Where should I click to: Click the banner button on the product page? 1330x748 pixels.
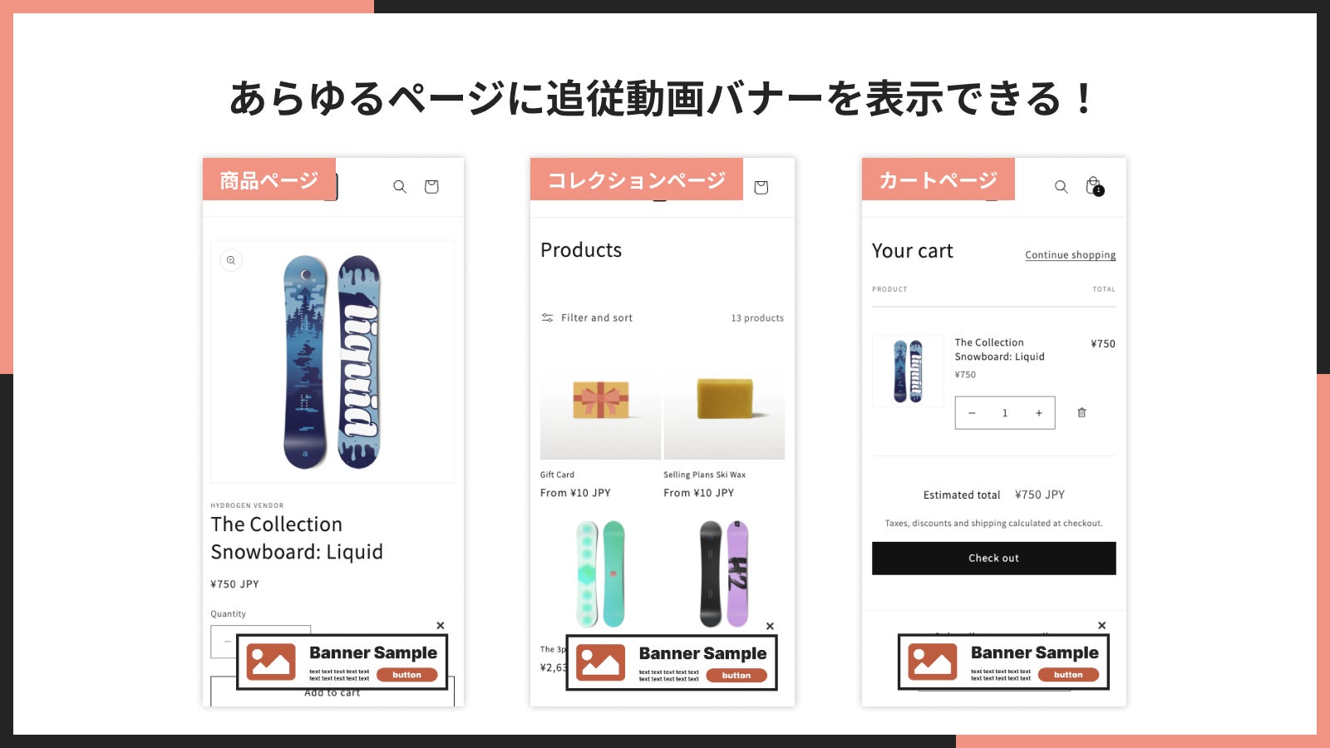[407, 675]
